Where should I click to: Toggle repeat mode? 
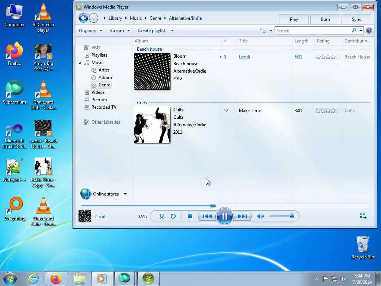pyautogui.click(x=173, y=216)
